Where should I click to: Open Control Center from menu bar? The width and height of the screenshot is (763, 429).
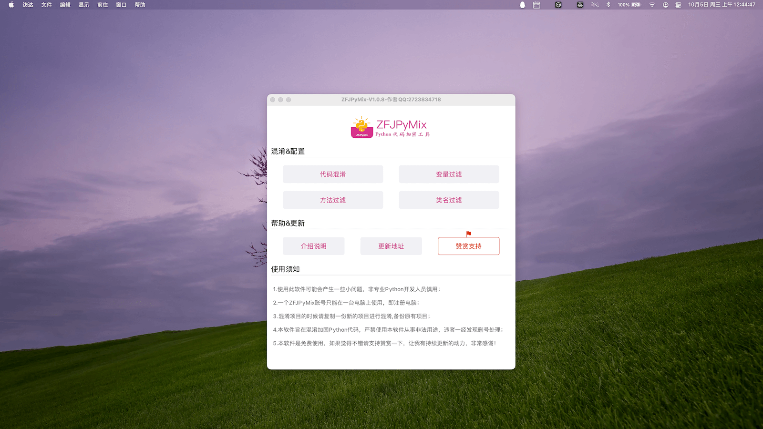click(x=678, y=5)
